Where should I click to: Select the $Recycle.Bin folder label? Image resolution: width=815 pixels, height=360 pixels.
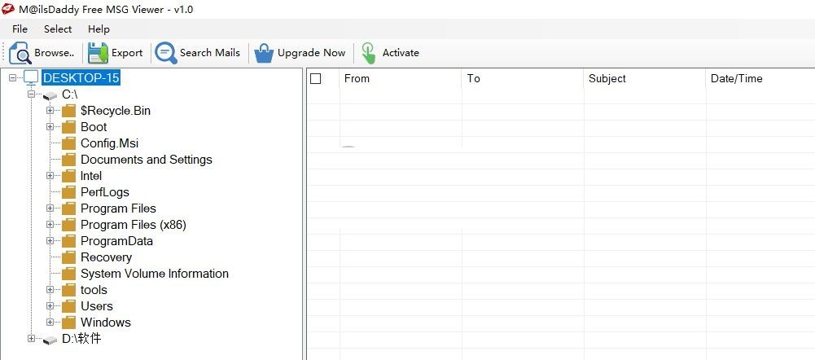(116, 111)
